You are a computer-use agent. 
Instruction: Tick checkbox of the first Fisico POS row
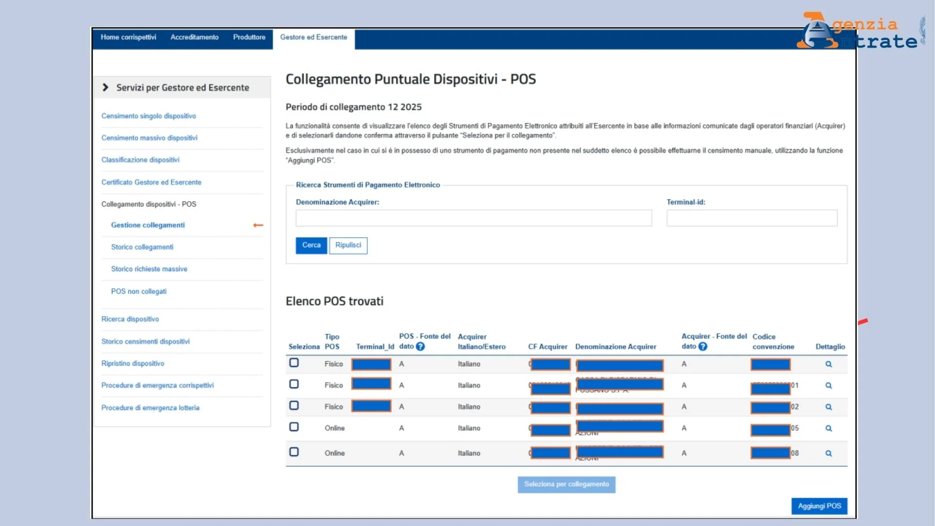coord(294,363)
